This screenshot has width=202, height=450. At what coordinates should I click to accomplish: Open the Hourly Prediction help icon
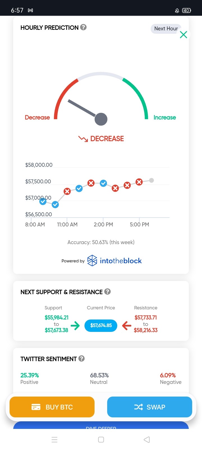point(83,27)
